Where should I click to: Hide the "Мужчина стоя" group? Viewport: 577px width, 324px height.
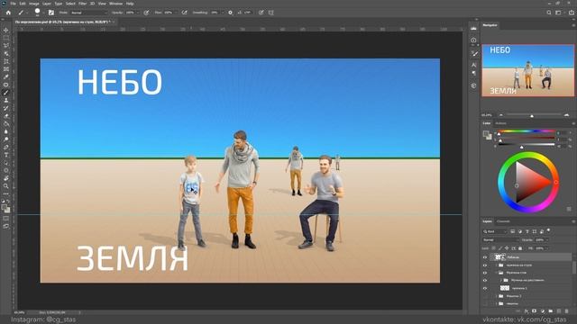(485, 273)
